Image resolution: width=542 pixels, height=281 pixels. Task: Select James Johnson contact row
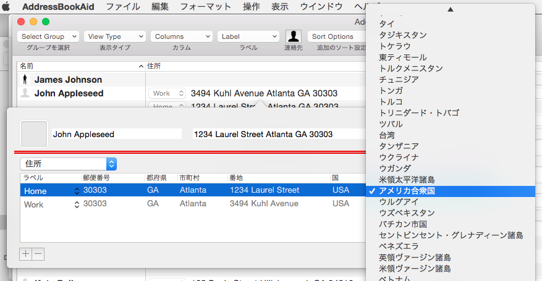pyautogui.click(x=81, y=80)
